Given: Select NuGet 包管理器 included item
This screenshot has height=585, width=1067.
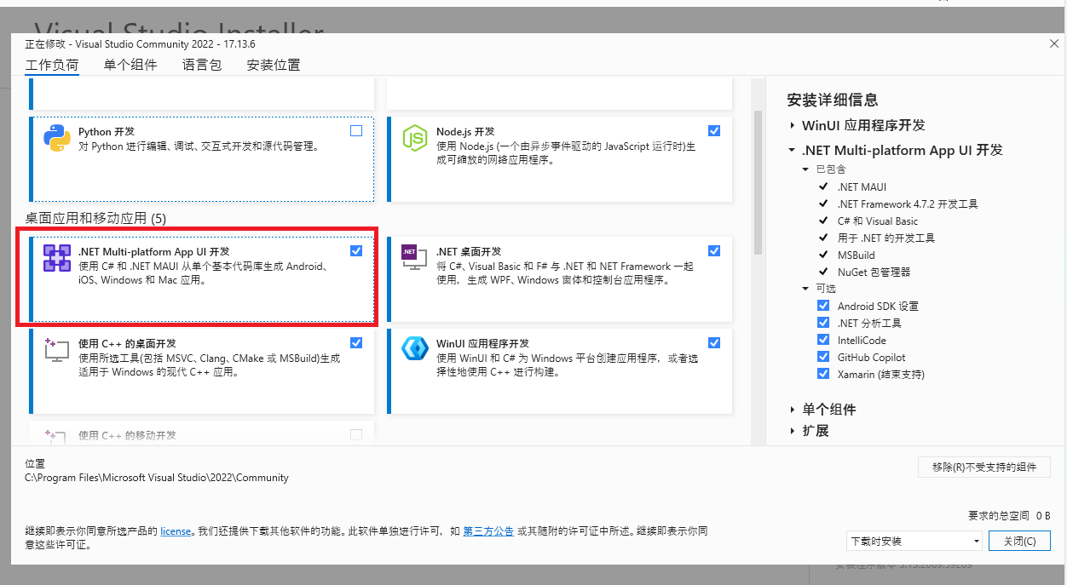Looking at the screenshot, I should [874, 272].
